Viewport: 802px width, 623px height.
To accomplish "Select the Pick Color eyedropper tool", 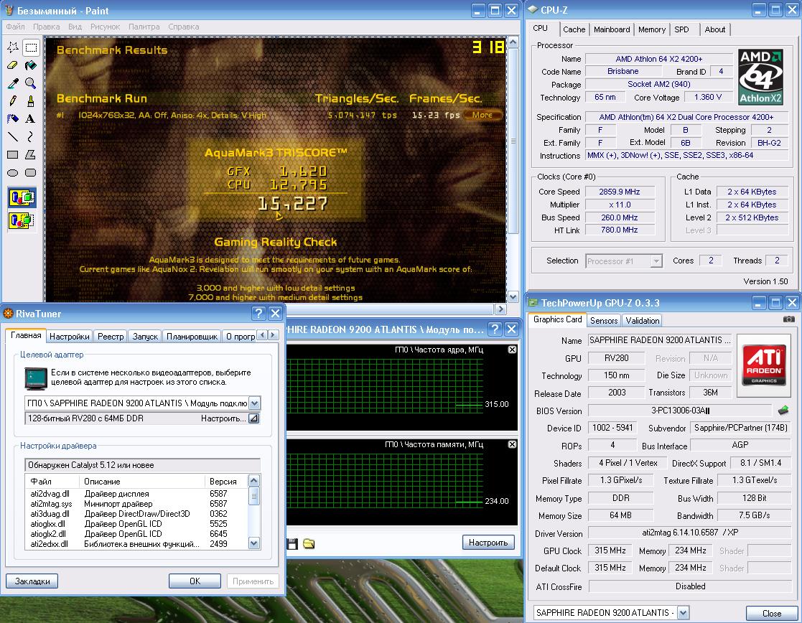I will coord(13,83).
